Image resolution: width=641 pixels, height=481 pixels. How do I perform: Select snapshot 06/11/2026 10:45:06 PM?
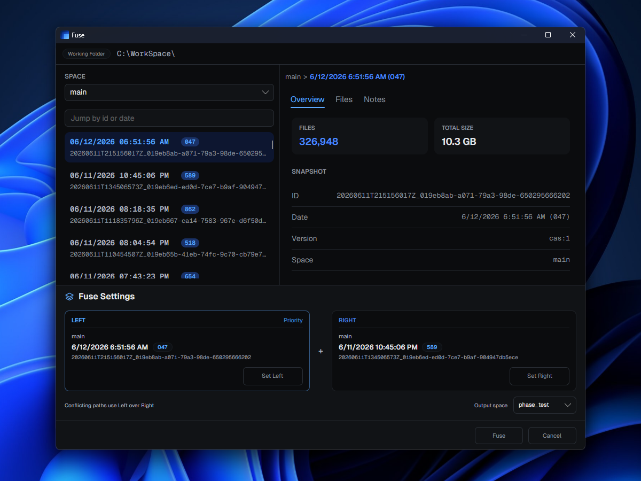coord(169,181)
